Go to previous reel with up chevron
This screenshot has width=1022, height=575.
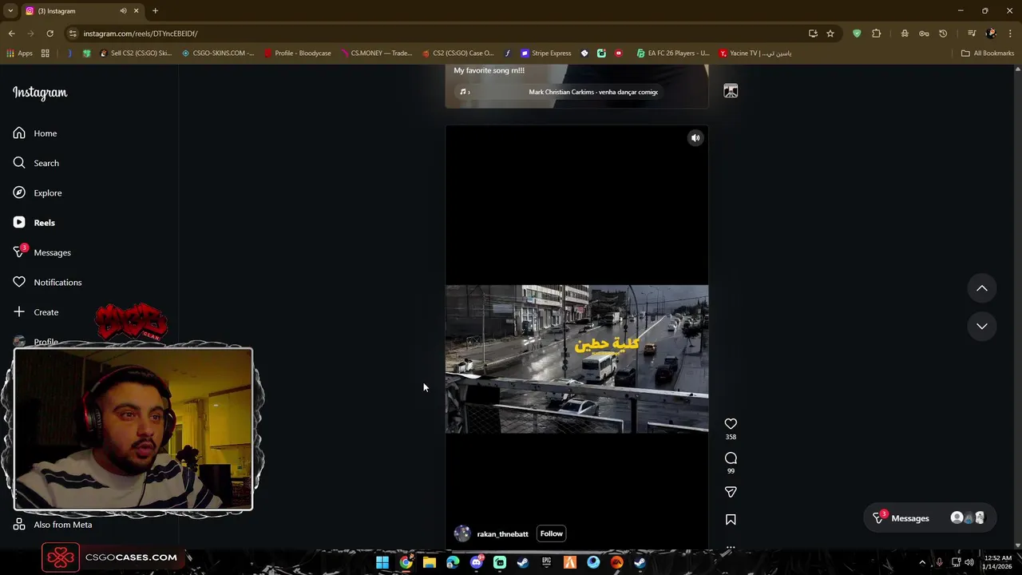982,288
